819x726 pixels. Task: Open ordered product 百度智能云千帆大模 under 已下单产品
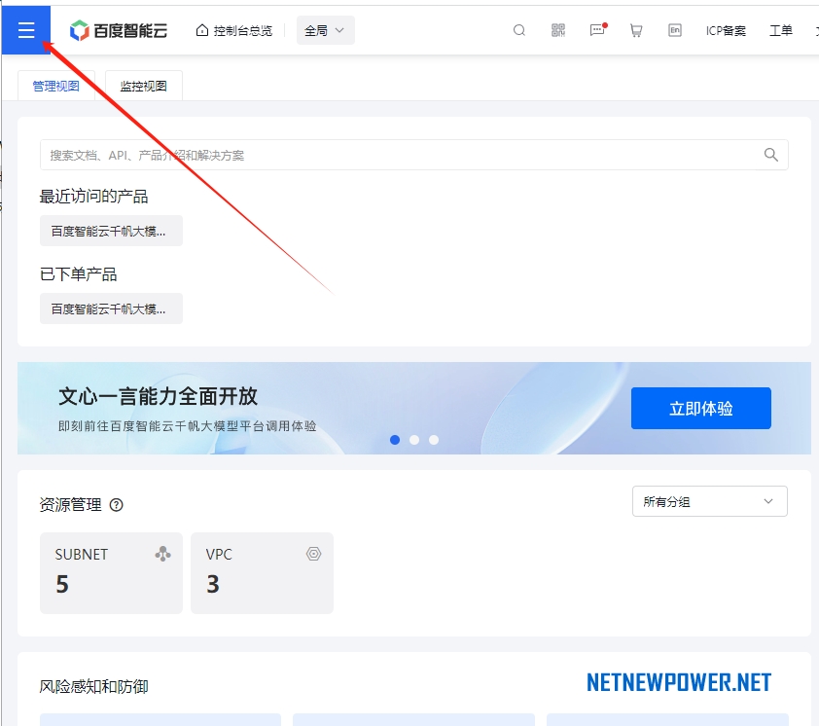(111, 309)
